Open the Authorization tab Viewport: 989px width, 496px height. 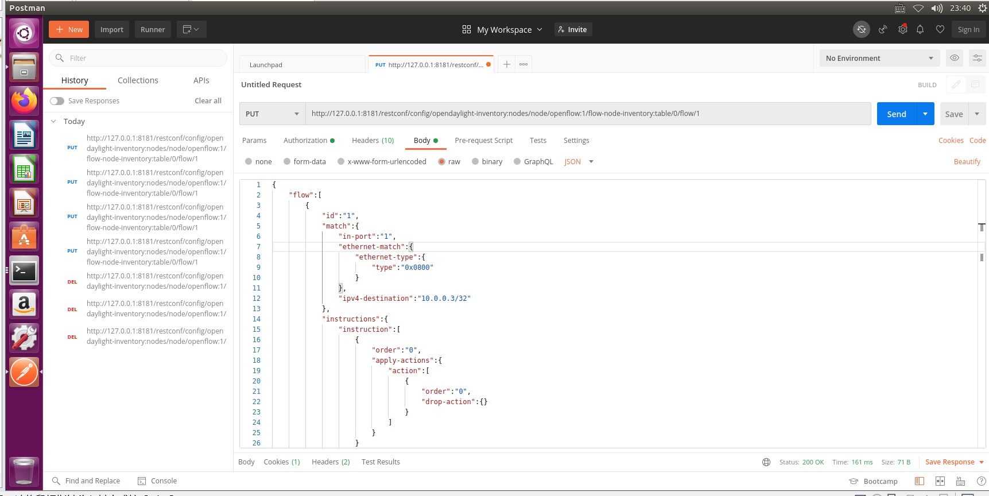pos(309,141)
